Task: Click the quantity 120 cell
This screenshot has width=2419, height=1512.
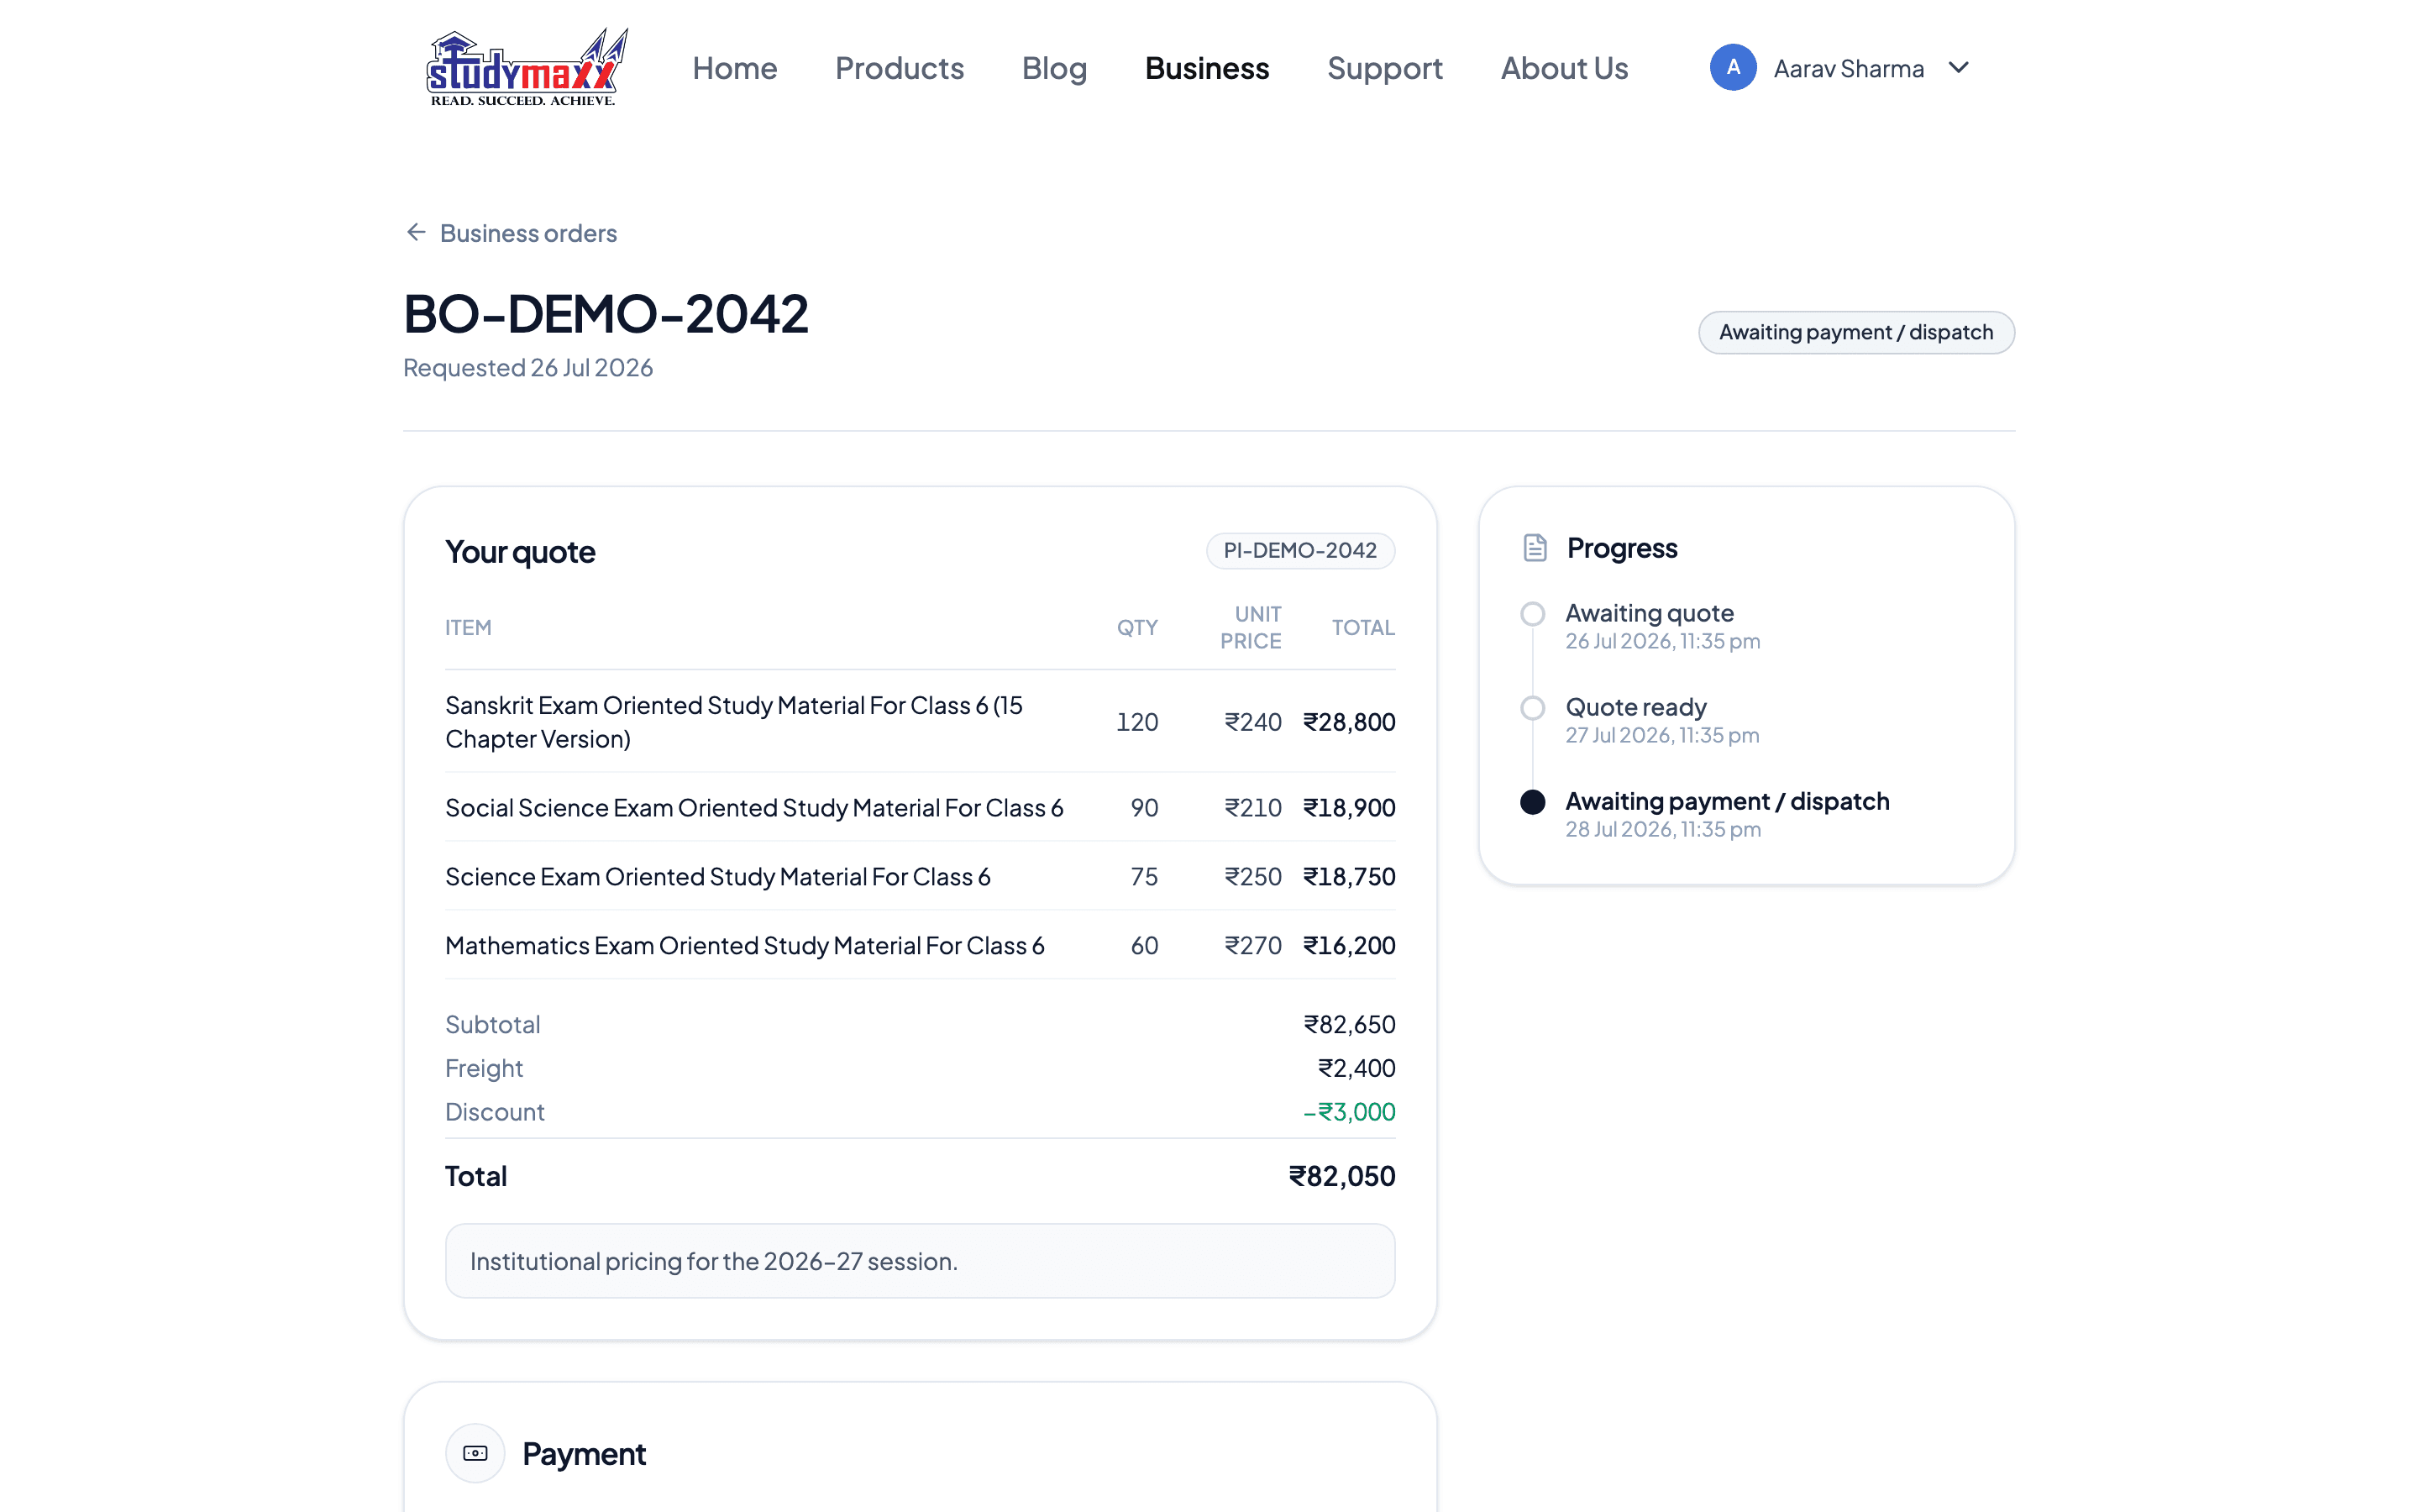Action: point(1136,722)
